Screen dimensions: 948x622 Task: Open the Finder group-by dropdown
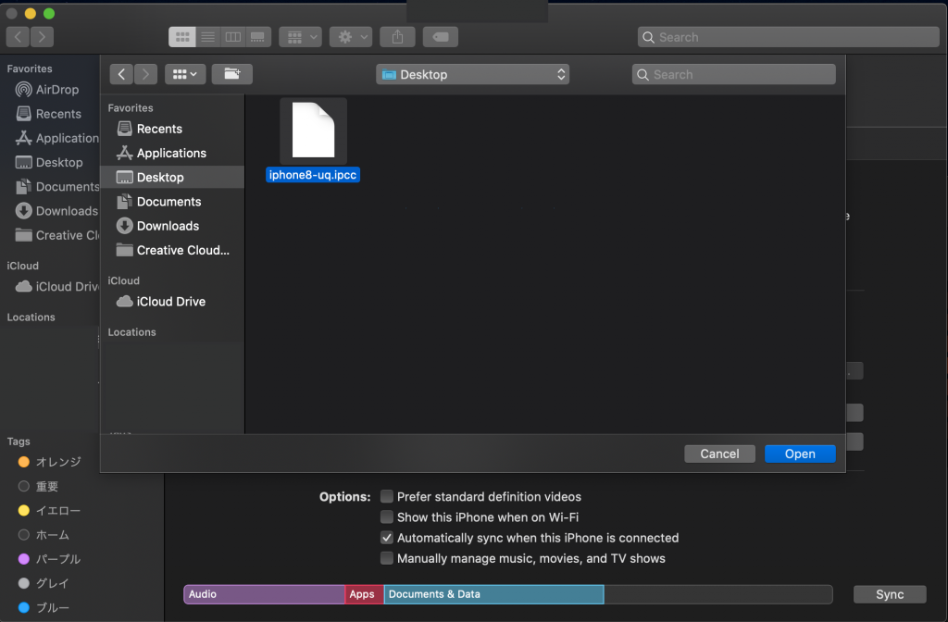[301, 37]
